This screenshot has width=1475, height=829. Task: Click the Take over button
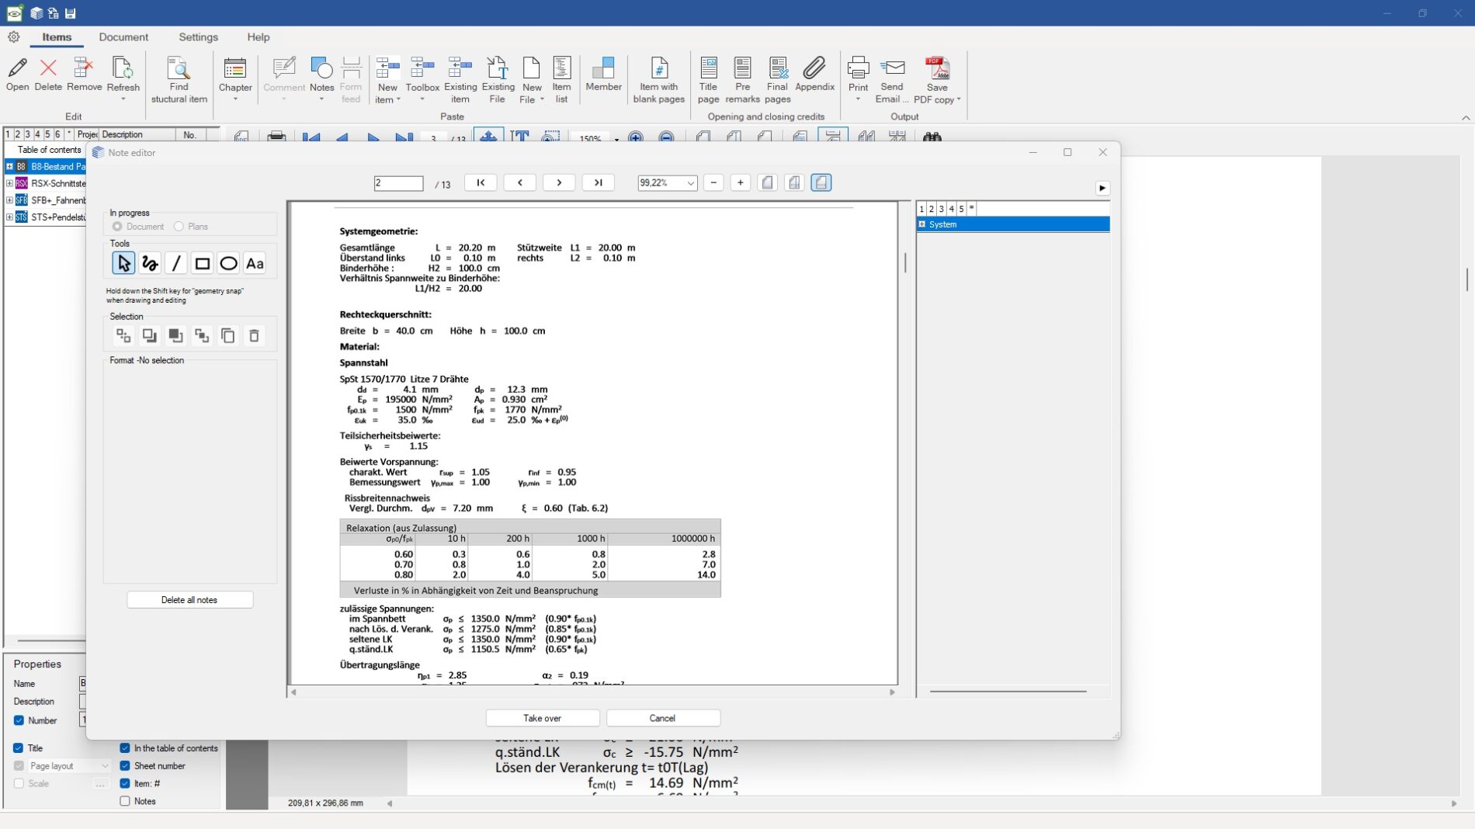543,719
